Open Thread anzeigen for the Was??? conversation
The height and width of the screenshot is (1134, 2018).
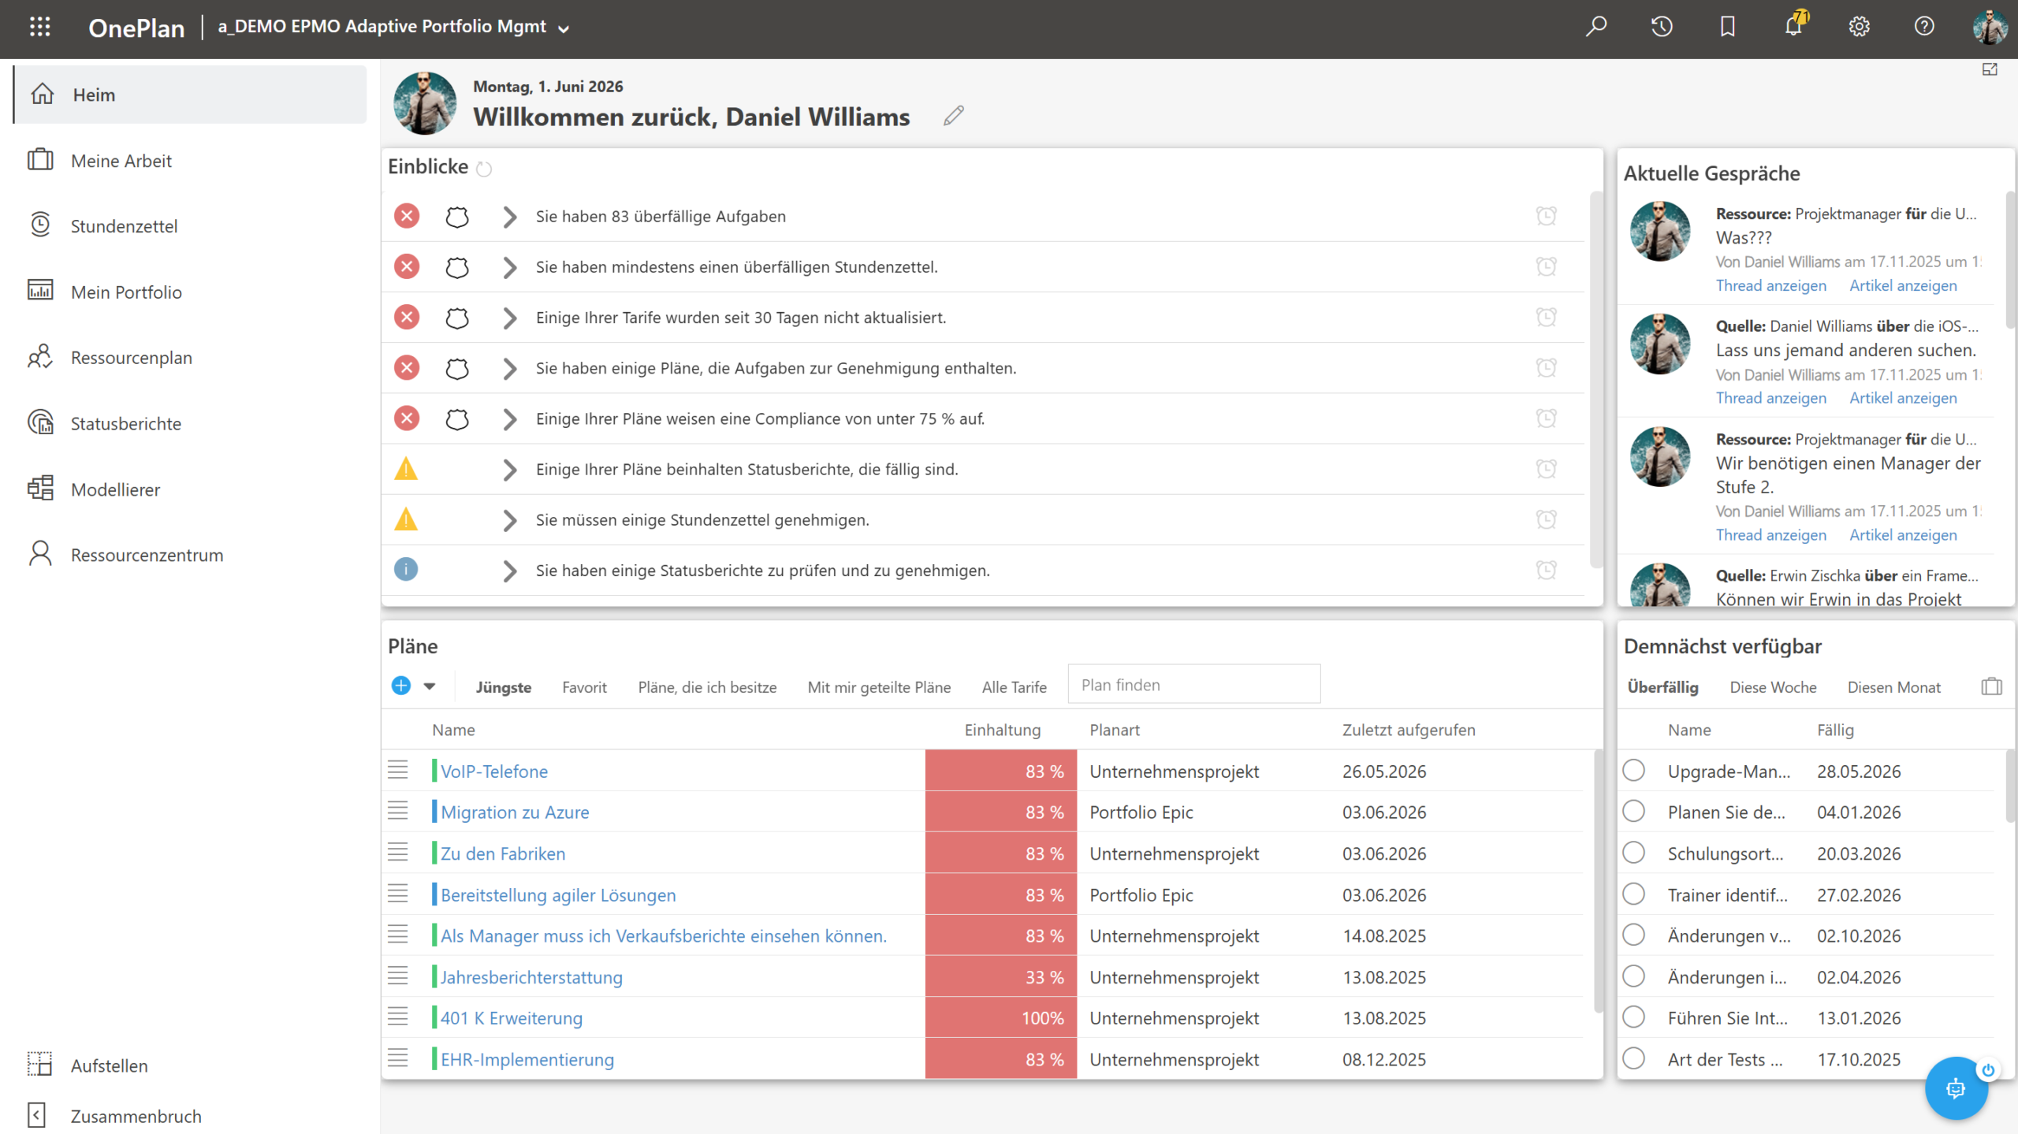[x=1770, y=285]
